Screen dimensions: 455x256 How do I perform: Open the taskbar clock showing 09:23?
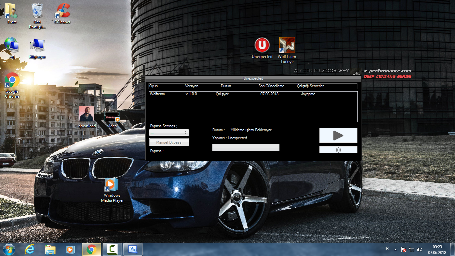437,250
